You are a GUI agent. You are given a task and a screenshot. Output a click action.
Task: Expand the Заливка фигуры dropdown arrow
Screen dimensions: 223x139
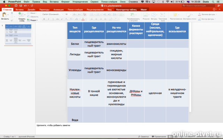(x=217, y=14)
